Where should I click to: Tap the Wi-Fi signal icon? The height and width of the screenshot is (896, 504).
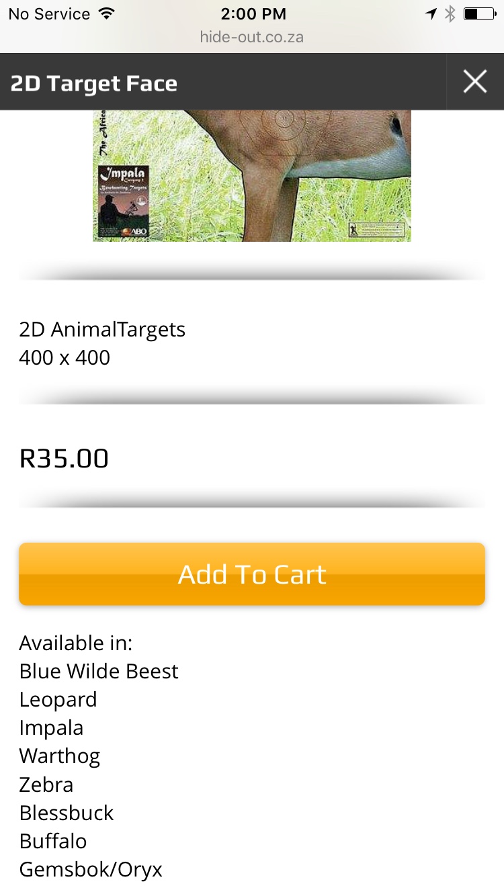click(x=106, y=14)
